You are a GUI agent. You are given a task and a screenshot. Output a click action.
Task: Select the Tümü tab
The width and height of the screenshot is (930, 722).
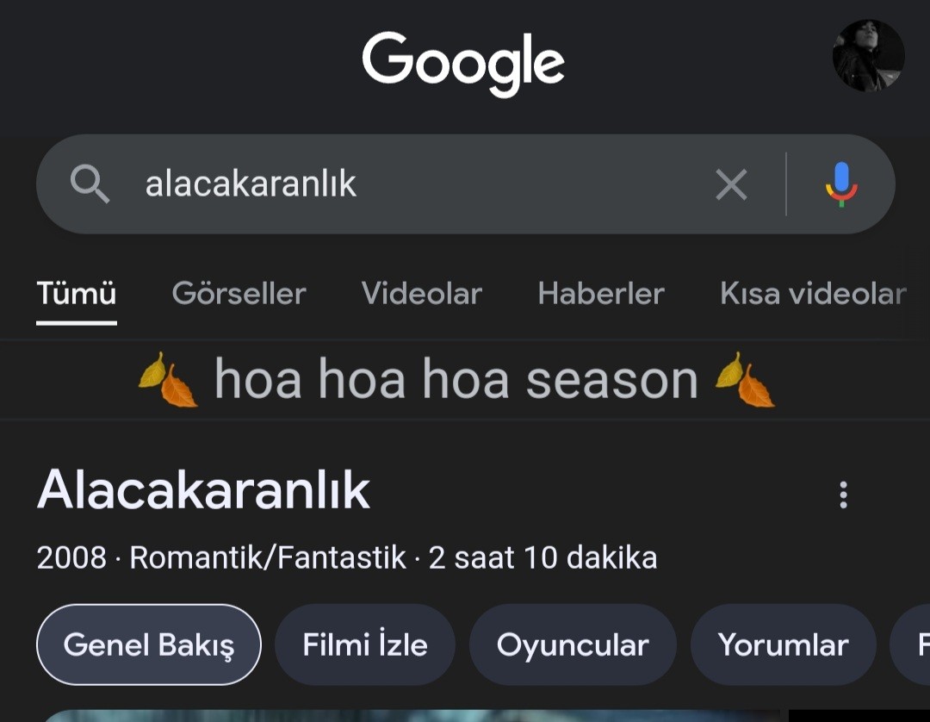(x=77, y=294)
